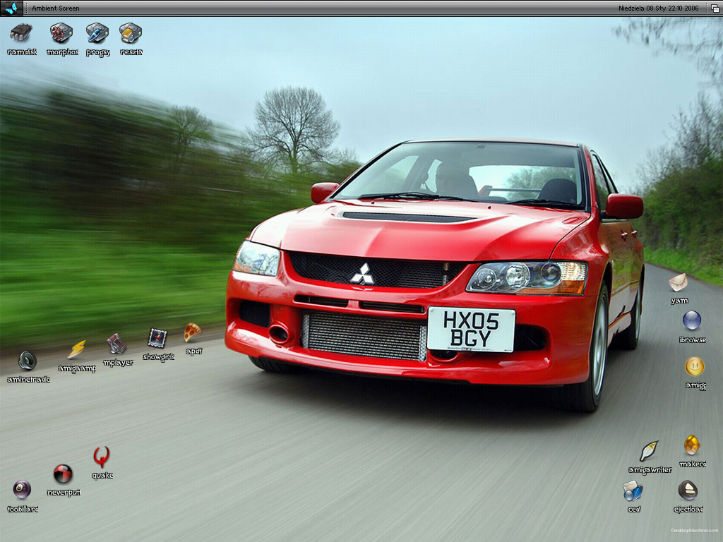Click the MorphOS butterfly logo in title bar
The height and width of the screenshot is (542, 723).
pyautogui.click(x=11, y=8)
